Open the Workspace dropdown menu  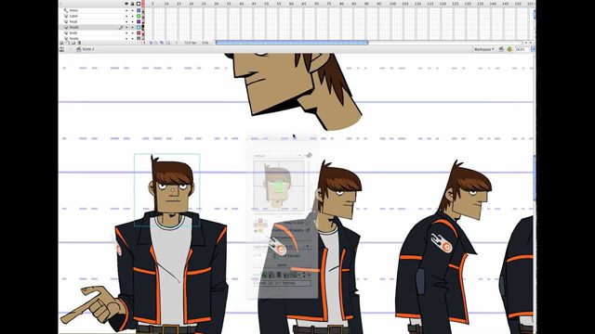click(x=483, y=49)
